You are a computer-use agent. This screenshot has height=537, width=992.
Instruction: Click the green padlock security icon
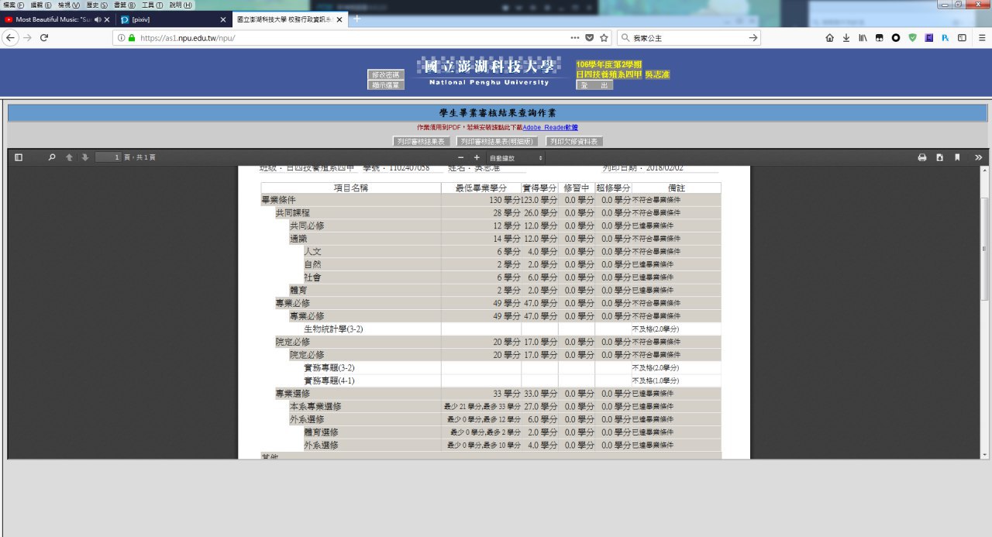[x=132, y=38]
